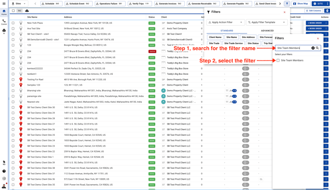Screen dimensions: 330x190
Task: Close the filter search sub-panel
Action: pyautogui.click(x=318, y=38)
